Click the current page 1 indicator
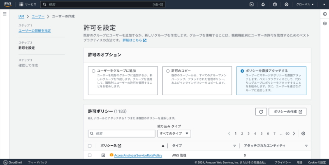The image size is (329, 165). 236,133
